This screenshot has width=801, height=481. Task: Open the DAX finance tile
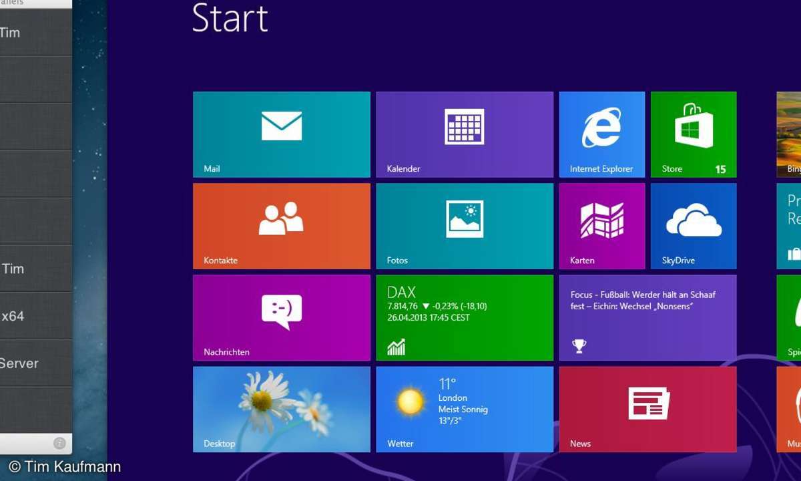465,317
